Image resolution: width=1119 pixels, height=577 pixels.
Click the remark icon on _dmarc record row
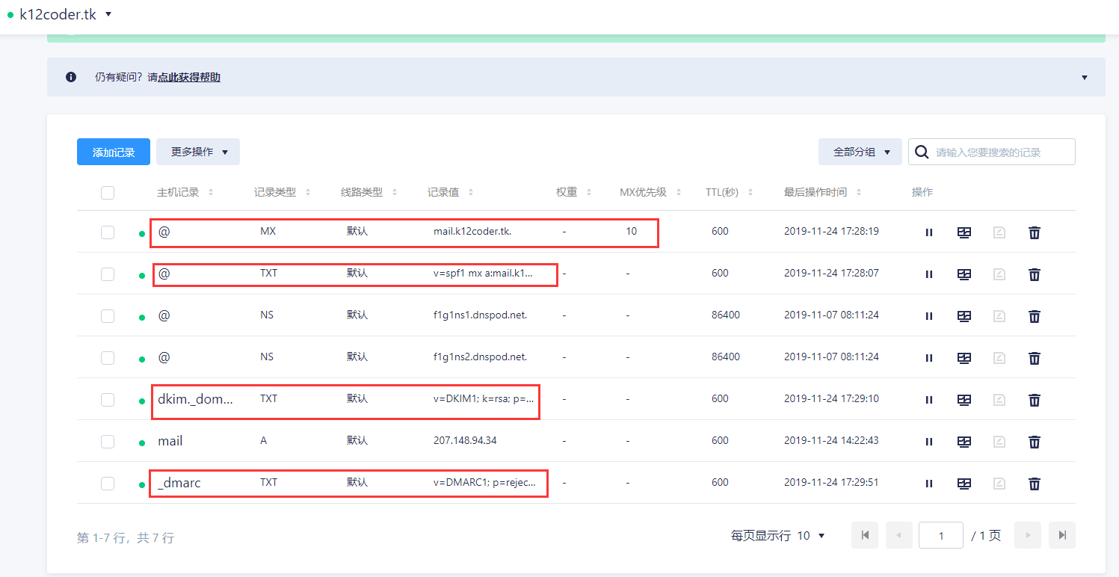pos(999,484)
